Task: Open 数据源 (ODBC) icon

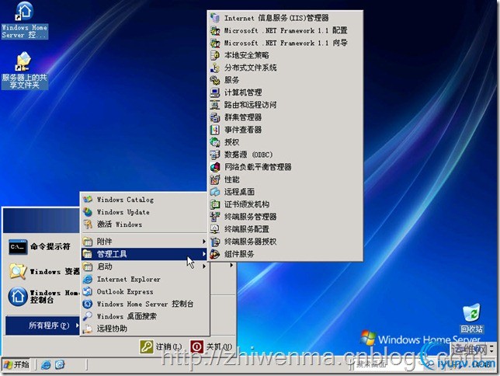Action: point(215,155)
